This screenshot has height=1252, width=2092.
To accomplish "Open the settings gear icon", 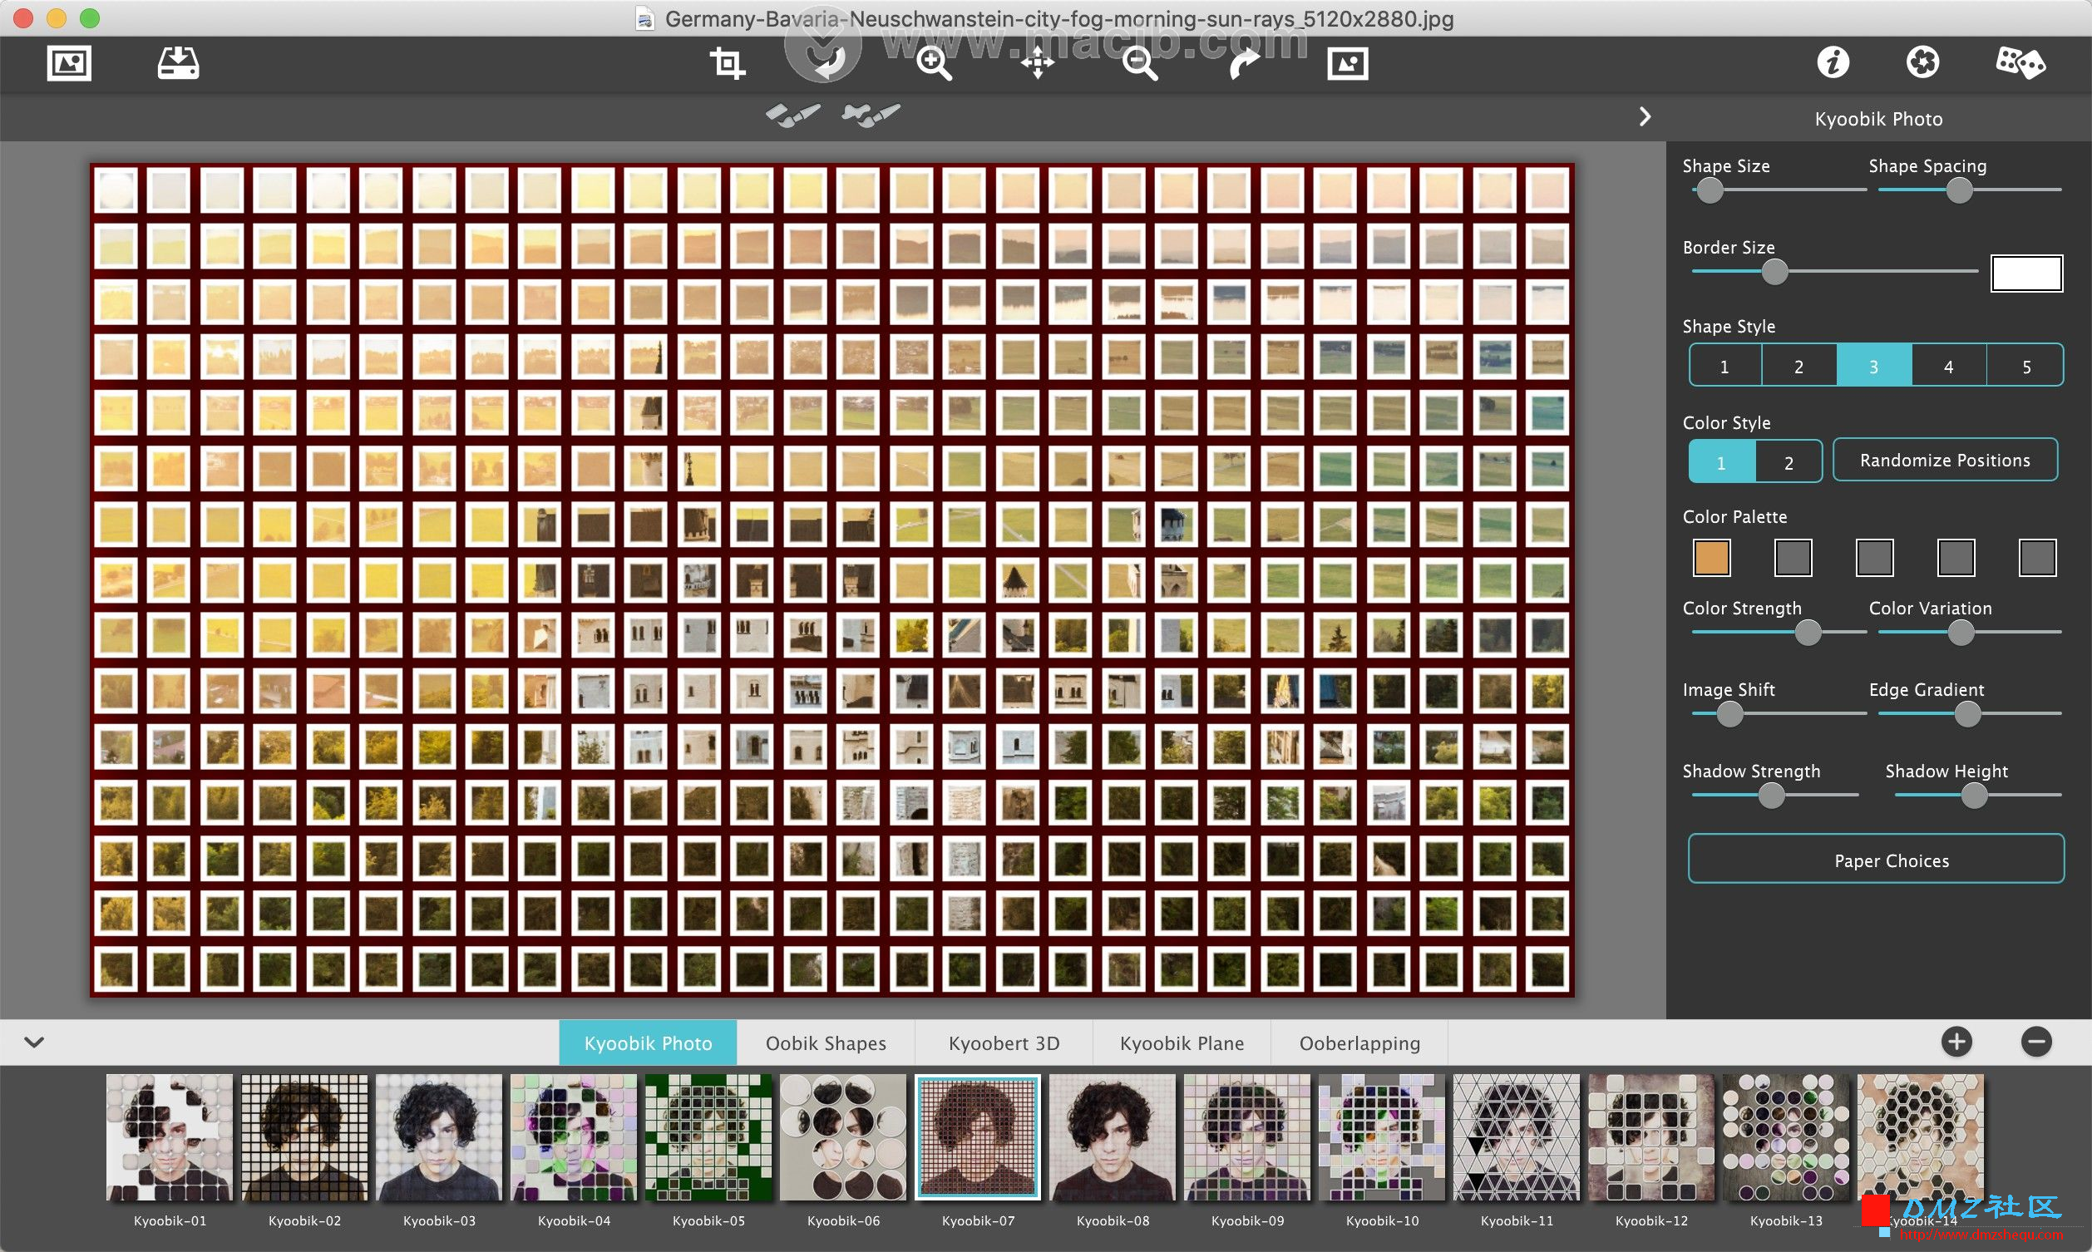I will coord(1922,62).
